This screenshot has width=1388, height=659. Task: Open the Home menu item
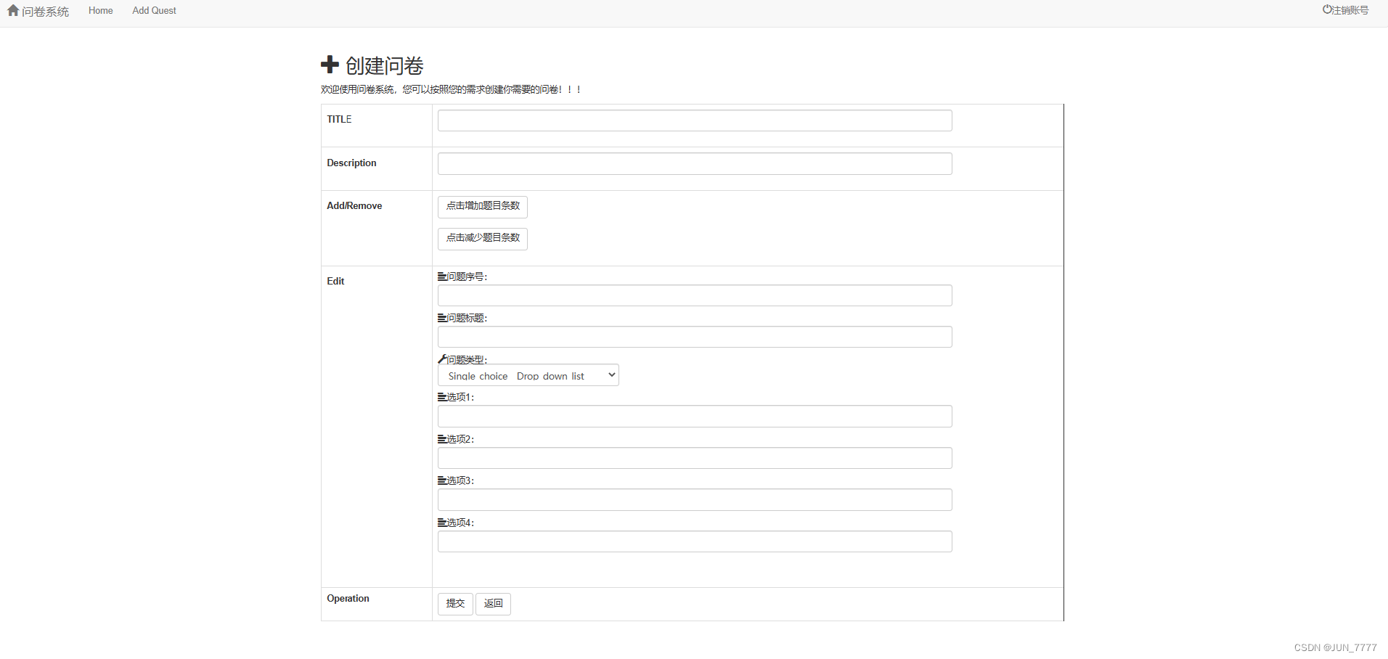[x=101, y=11]
